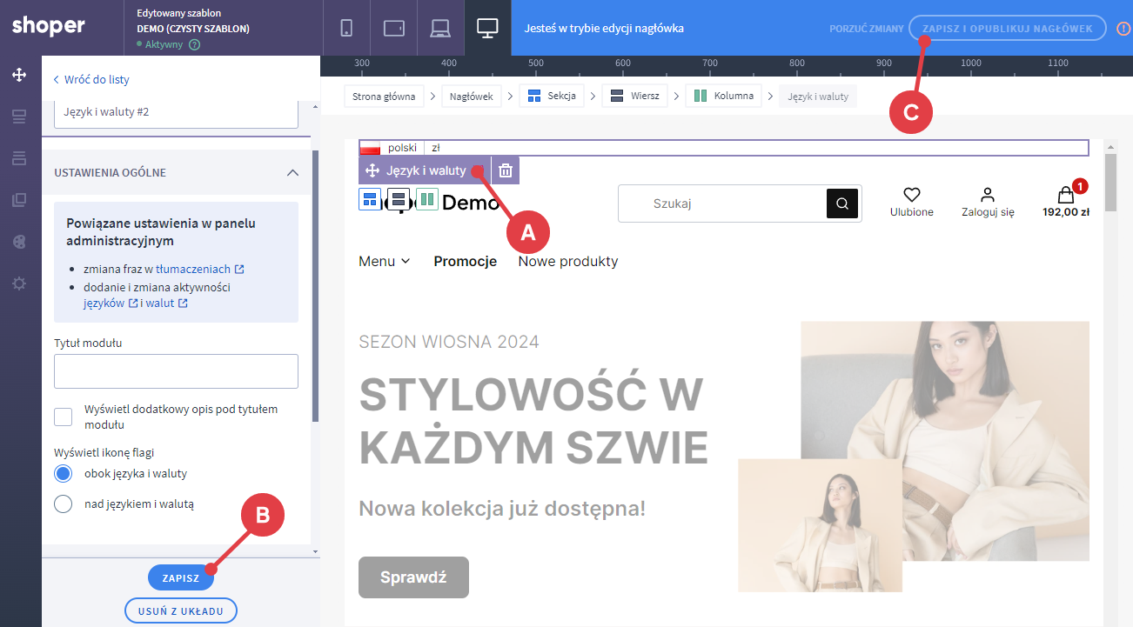Expand the Menu dropdown in preview
The height and width of the screenshot is (627, 1133).
[x=385, y=261]
